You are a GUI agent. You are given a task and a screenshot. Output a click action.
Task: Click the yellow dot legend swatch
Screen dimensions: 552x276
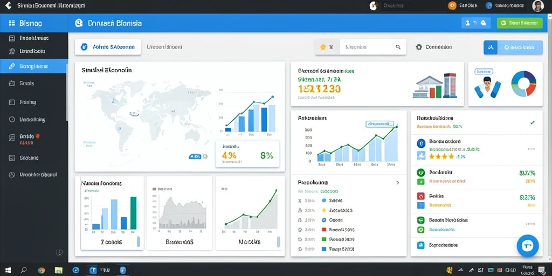pyautogui.click(x=324, y=210)
